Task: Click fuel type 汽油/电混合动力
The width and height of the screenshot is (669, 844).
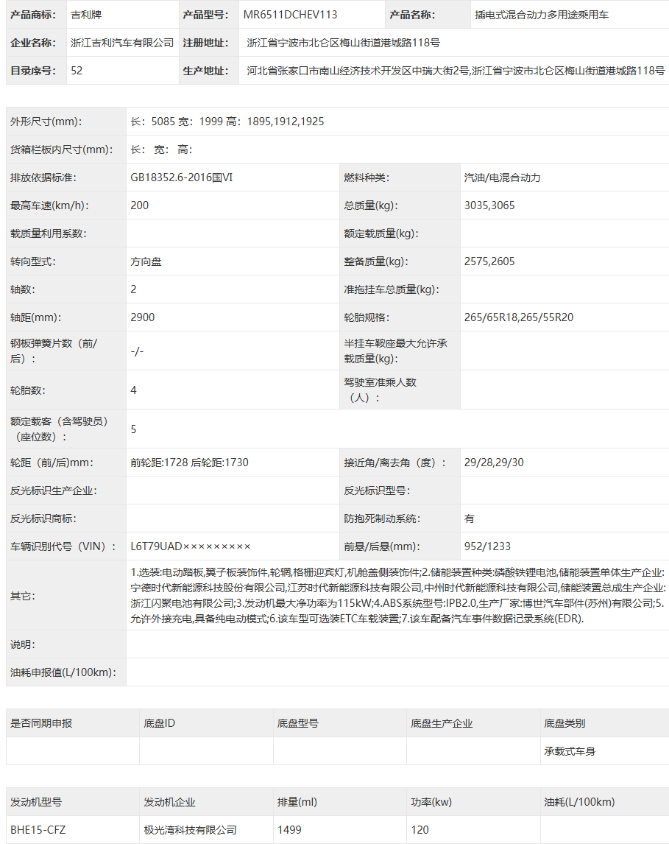Action: [x=502, y=177]
